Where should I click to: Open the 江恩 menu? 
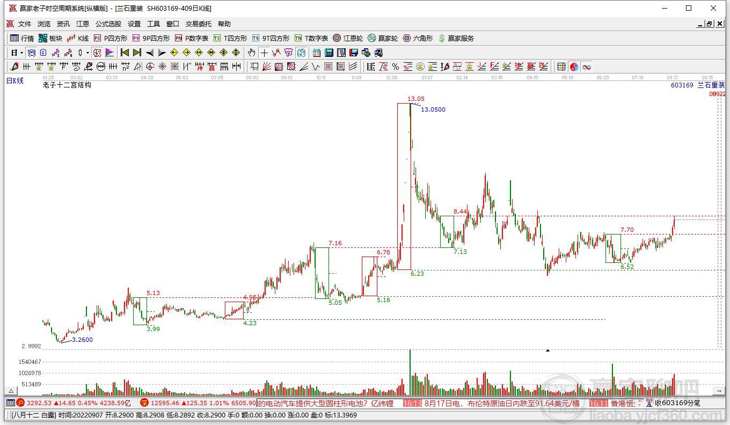(x=83, y=24)
